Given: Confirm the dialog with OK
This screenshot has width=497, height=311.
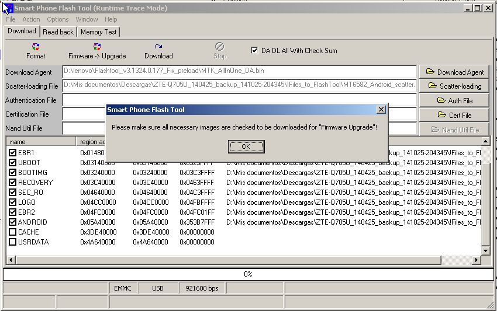Looking at the screenshot, I should tap(246, 146).
